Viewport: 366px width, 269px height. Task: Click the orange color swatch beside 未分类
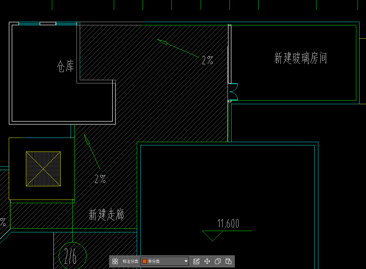click(145, 261)
